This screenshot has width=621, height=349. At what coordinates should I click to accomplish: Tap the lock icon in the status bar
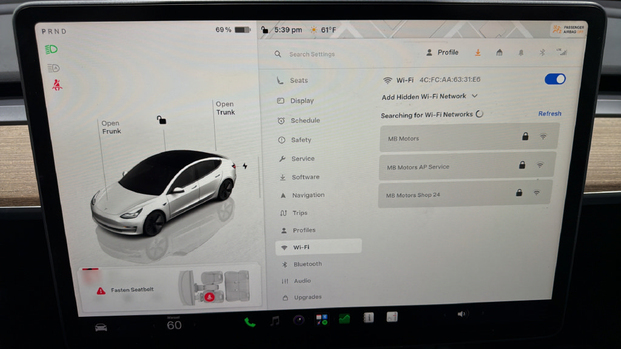tap(264, 30)
